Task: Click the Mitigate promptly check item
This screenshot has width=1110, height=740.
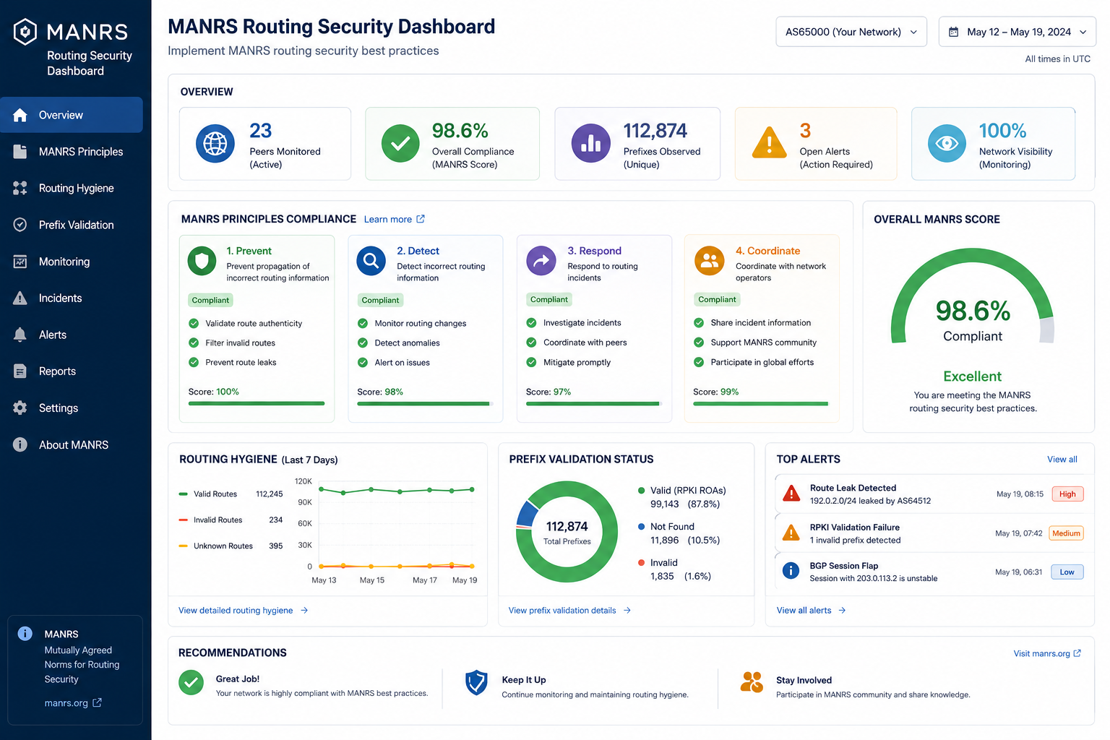Action: tap(569, 362)
